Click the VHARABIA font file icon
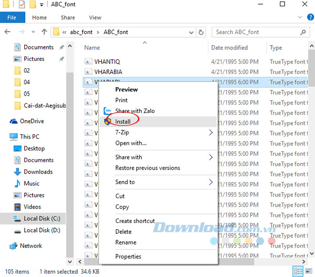 (88, 71)
